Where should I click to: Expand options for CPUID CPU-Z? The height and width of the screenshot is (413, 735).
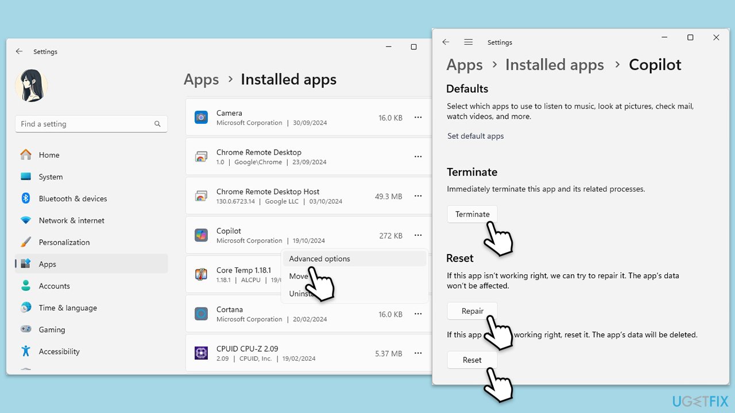418,353
